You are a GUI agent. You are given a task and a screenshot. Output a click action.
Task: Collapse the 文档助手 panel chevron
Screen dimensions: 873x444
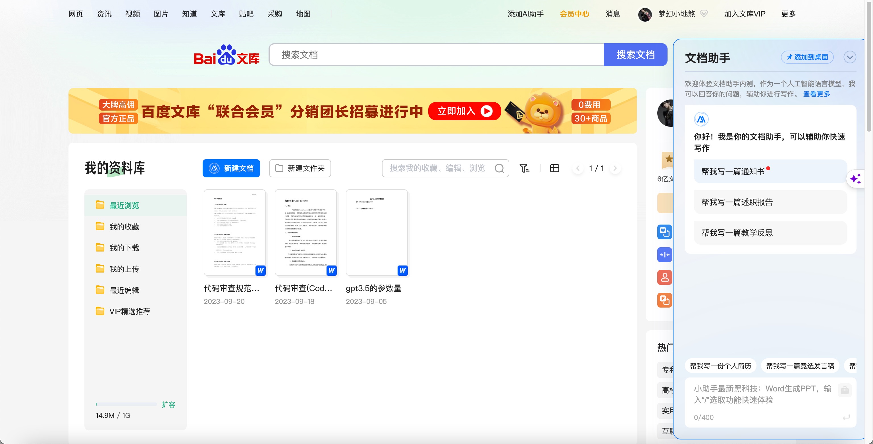coord(850,57)
